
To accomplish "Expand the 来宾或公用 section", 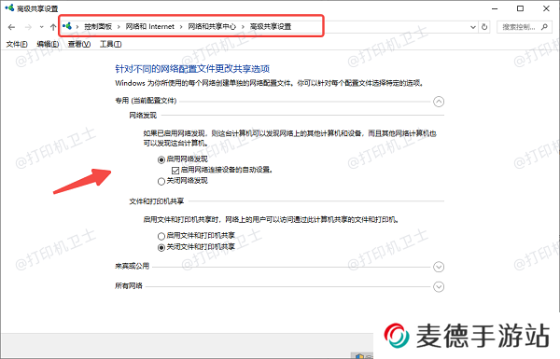I will tap(439, 267).
